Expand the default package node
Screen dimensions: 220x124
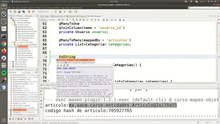tap(12, 23)
